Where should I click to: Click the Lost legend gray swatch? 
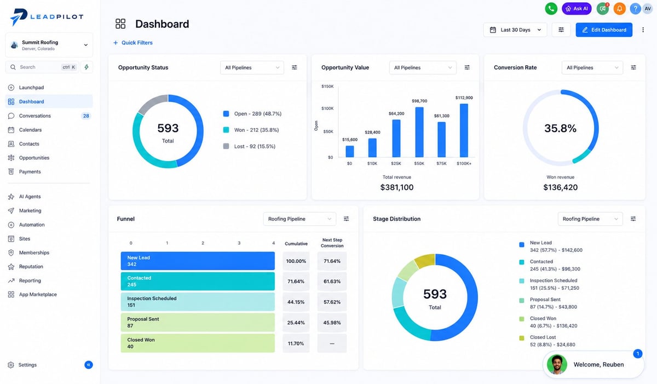226,146
